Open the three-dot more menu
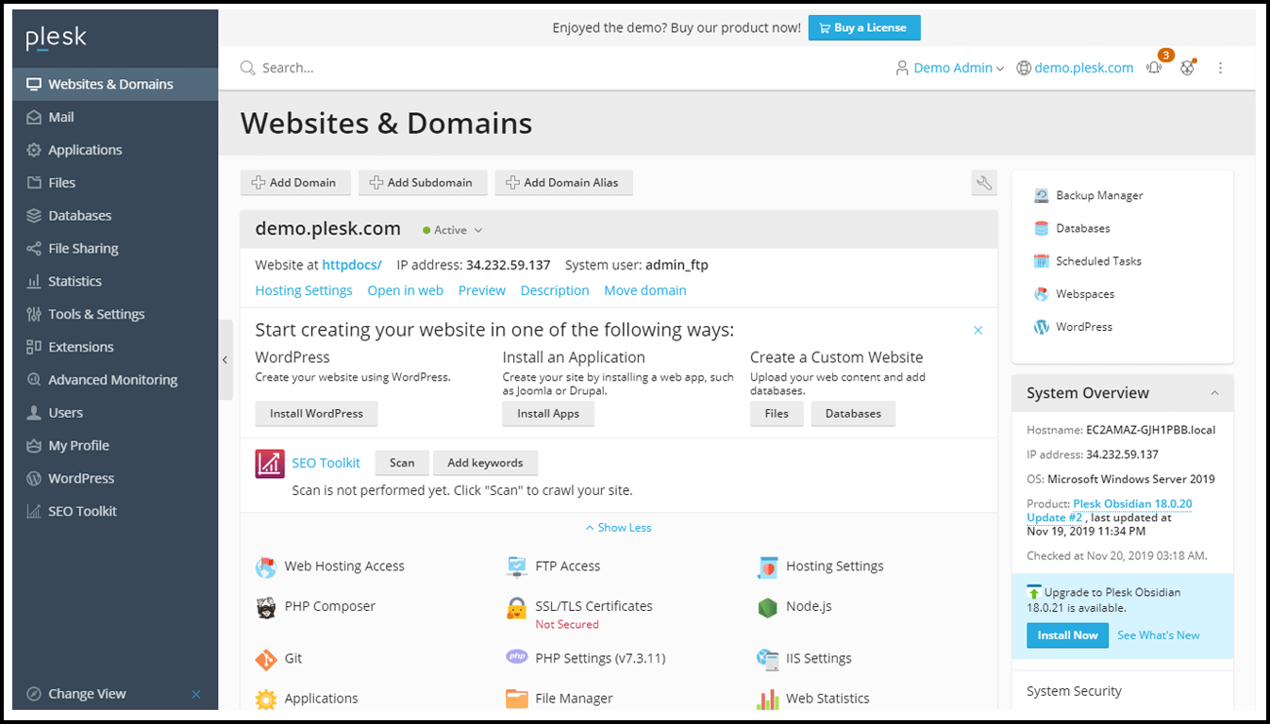 [x=1220, y=68]
